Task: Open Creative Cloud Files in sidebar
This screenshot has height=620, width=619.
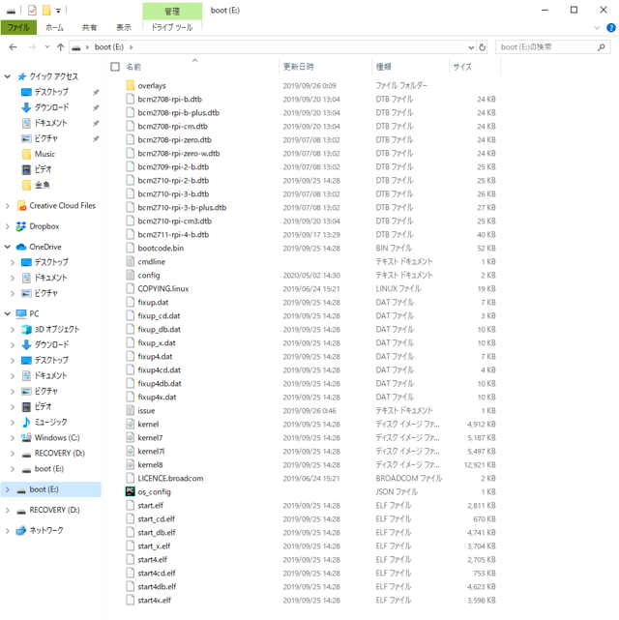Action: pos(63,206)
